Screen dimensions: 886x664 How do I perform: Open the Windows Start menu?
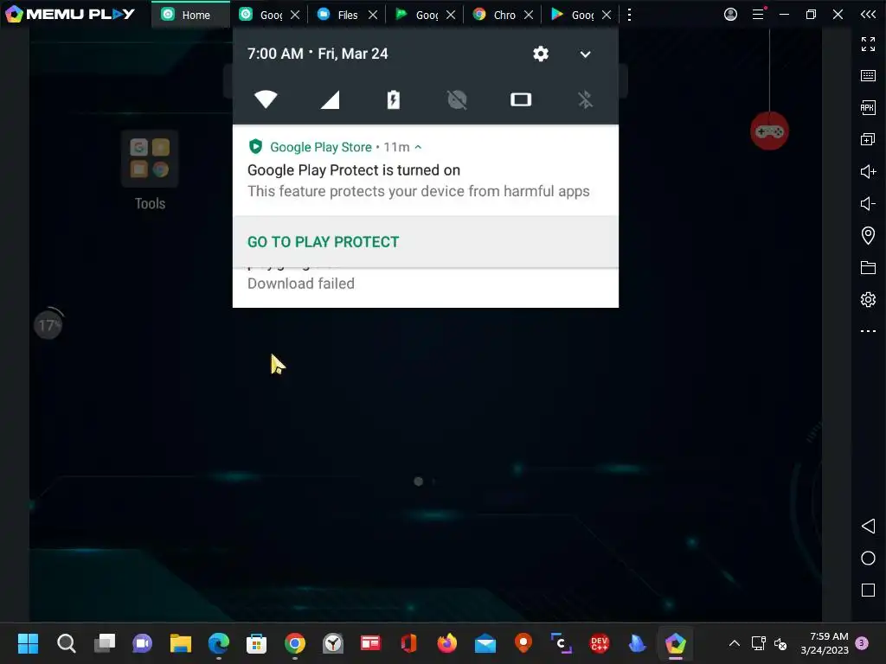pyautogui.click(x=28, y=643)
